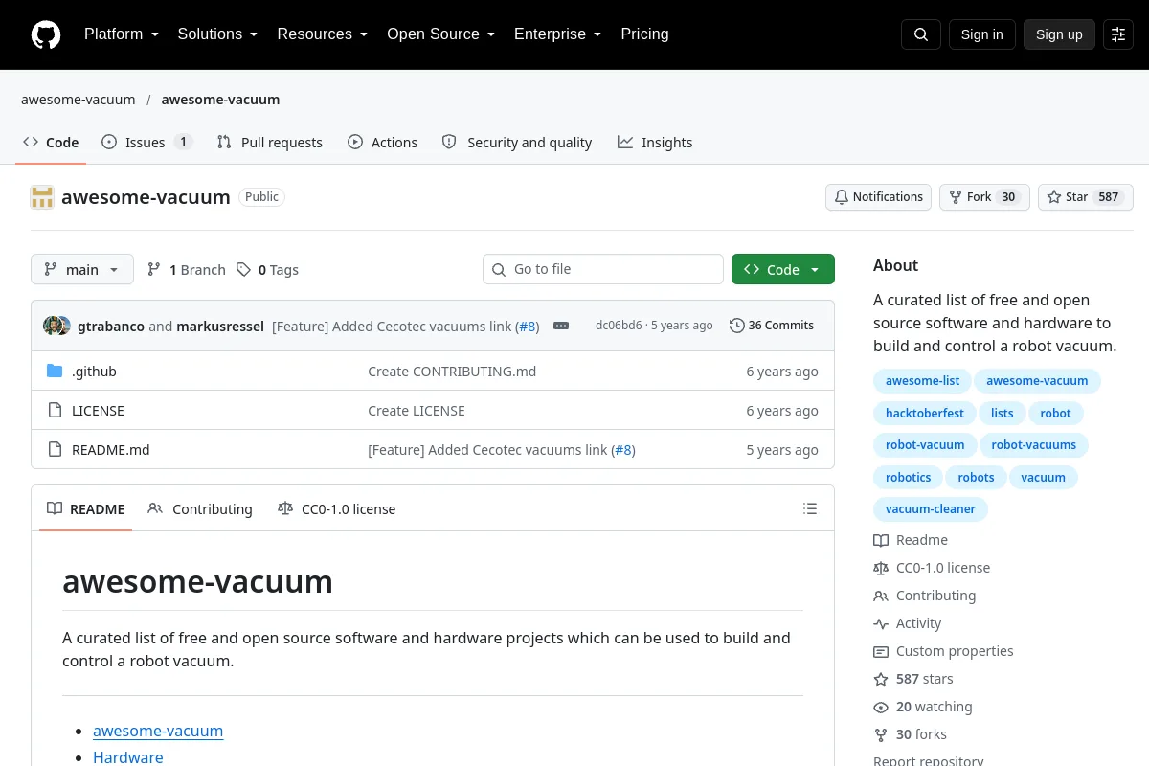Screen dimensions: 1149x766
Task: Open markusressel's profile link
Action: (220, 327)
